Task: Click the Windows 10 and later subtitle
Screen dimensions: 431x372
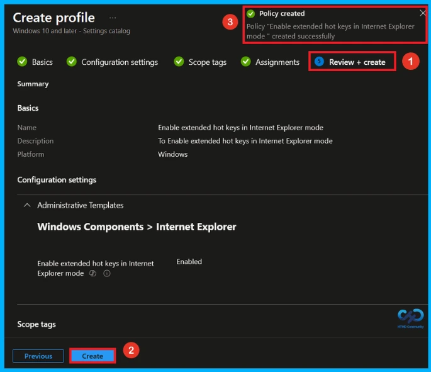Action: [72, 31]
